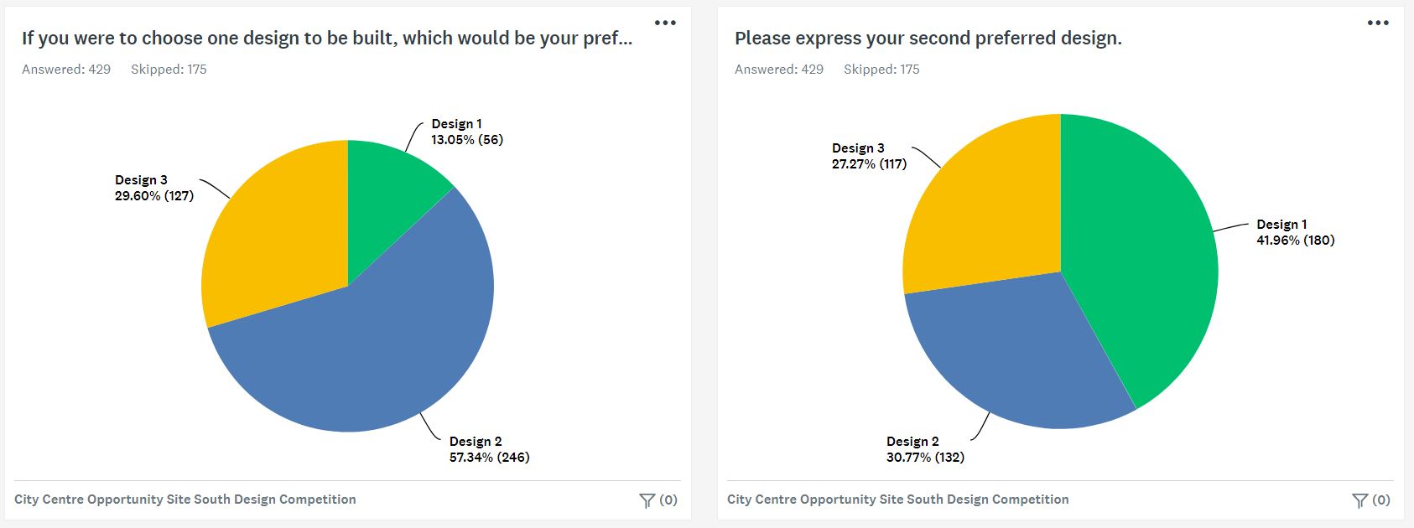
Task: Open 'Please express your second preferred design' title
Action: point(928,39)
